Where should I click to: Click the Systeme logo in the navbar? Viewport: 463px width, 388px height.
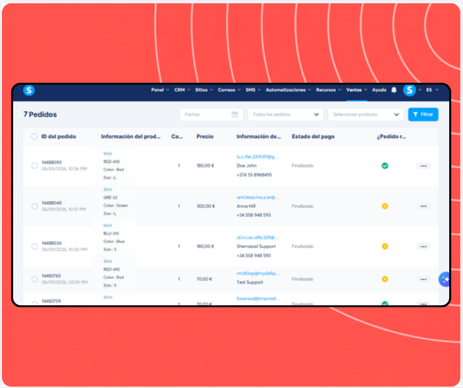29,90
